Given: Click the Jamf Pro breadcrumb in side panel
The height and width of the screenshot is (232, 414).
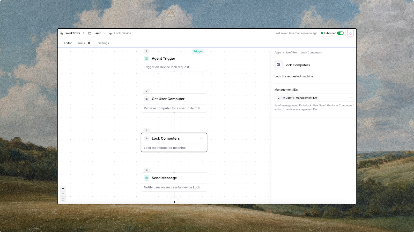Looking at the screenshot, I should point(291,53).
